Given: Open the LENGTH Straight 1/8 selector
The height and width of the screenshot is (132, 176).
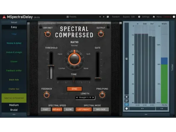Looking at the screenshot, I should [85, 98].
